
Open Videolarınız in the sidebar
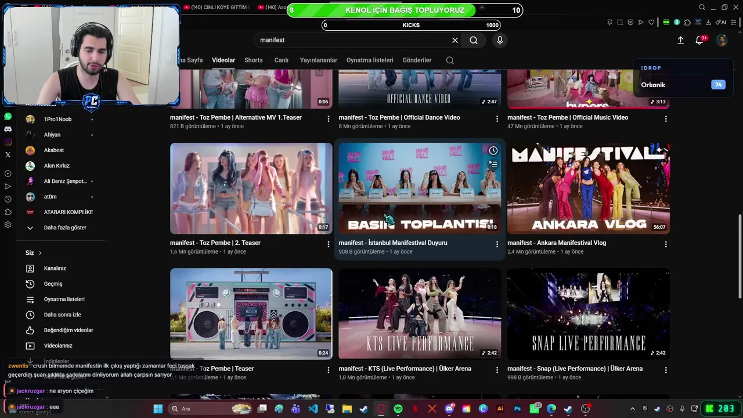pyautogui.click(x=57, y=345)
